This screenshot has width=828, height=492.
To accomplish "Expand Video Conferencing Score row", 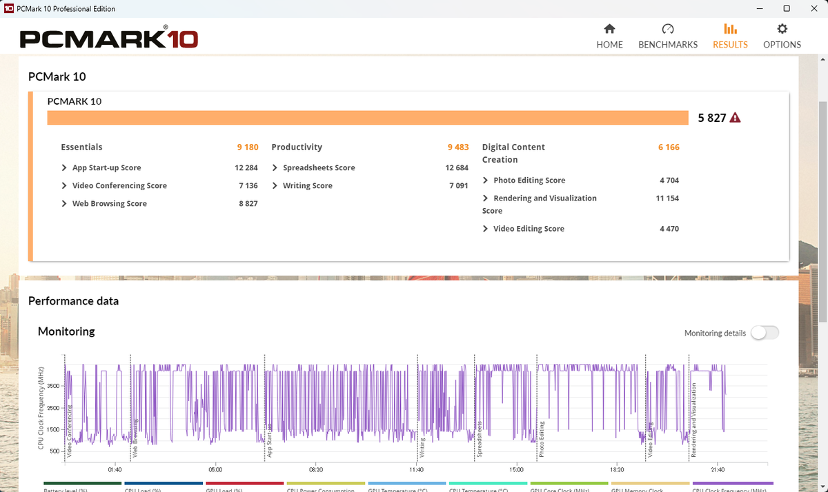I will coord(64,186).
